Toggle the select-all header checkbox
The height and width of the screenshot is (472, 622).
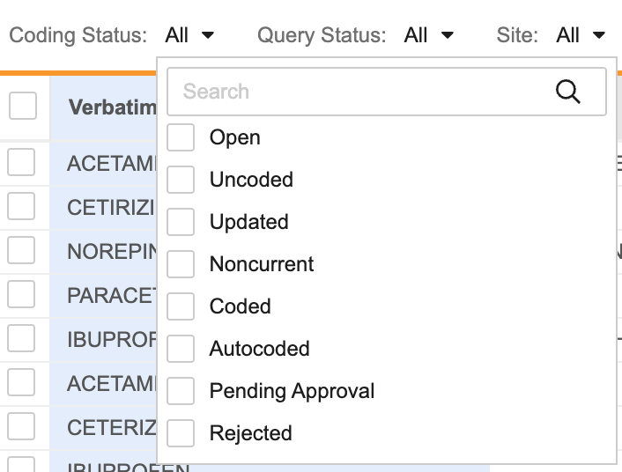(22, 107)
